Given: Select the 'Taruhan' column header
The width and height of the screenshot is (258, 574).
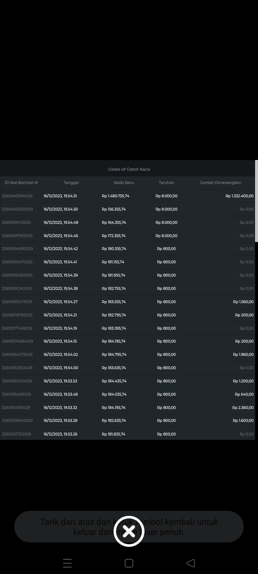Looking at the screenshot, I should click(x=166, y=183).
